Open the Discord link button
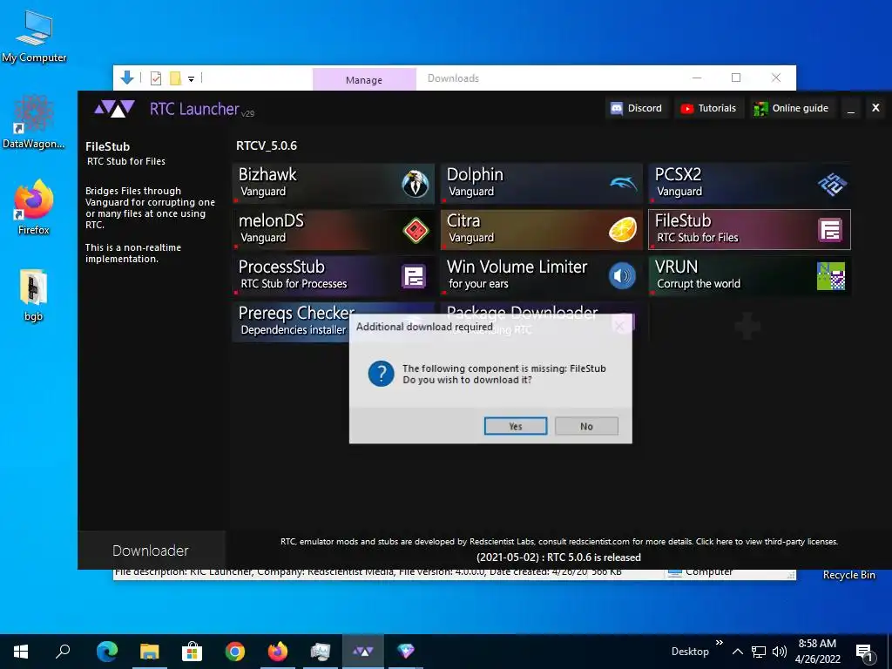The width and height of the screenshot is (892, 669). coord(637,108)
